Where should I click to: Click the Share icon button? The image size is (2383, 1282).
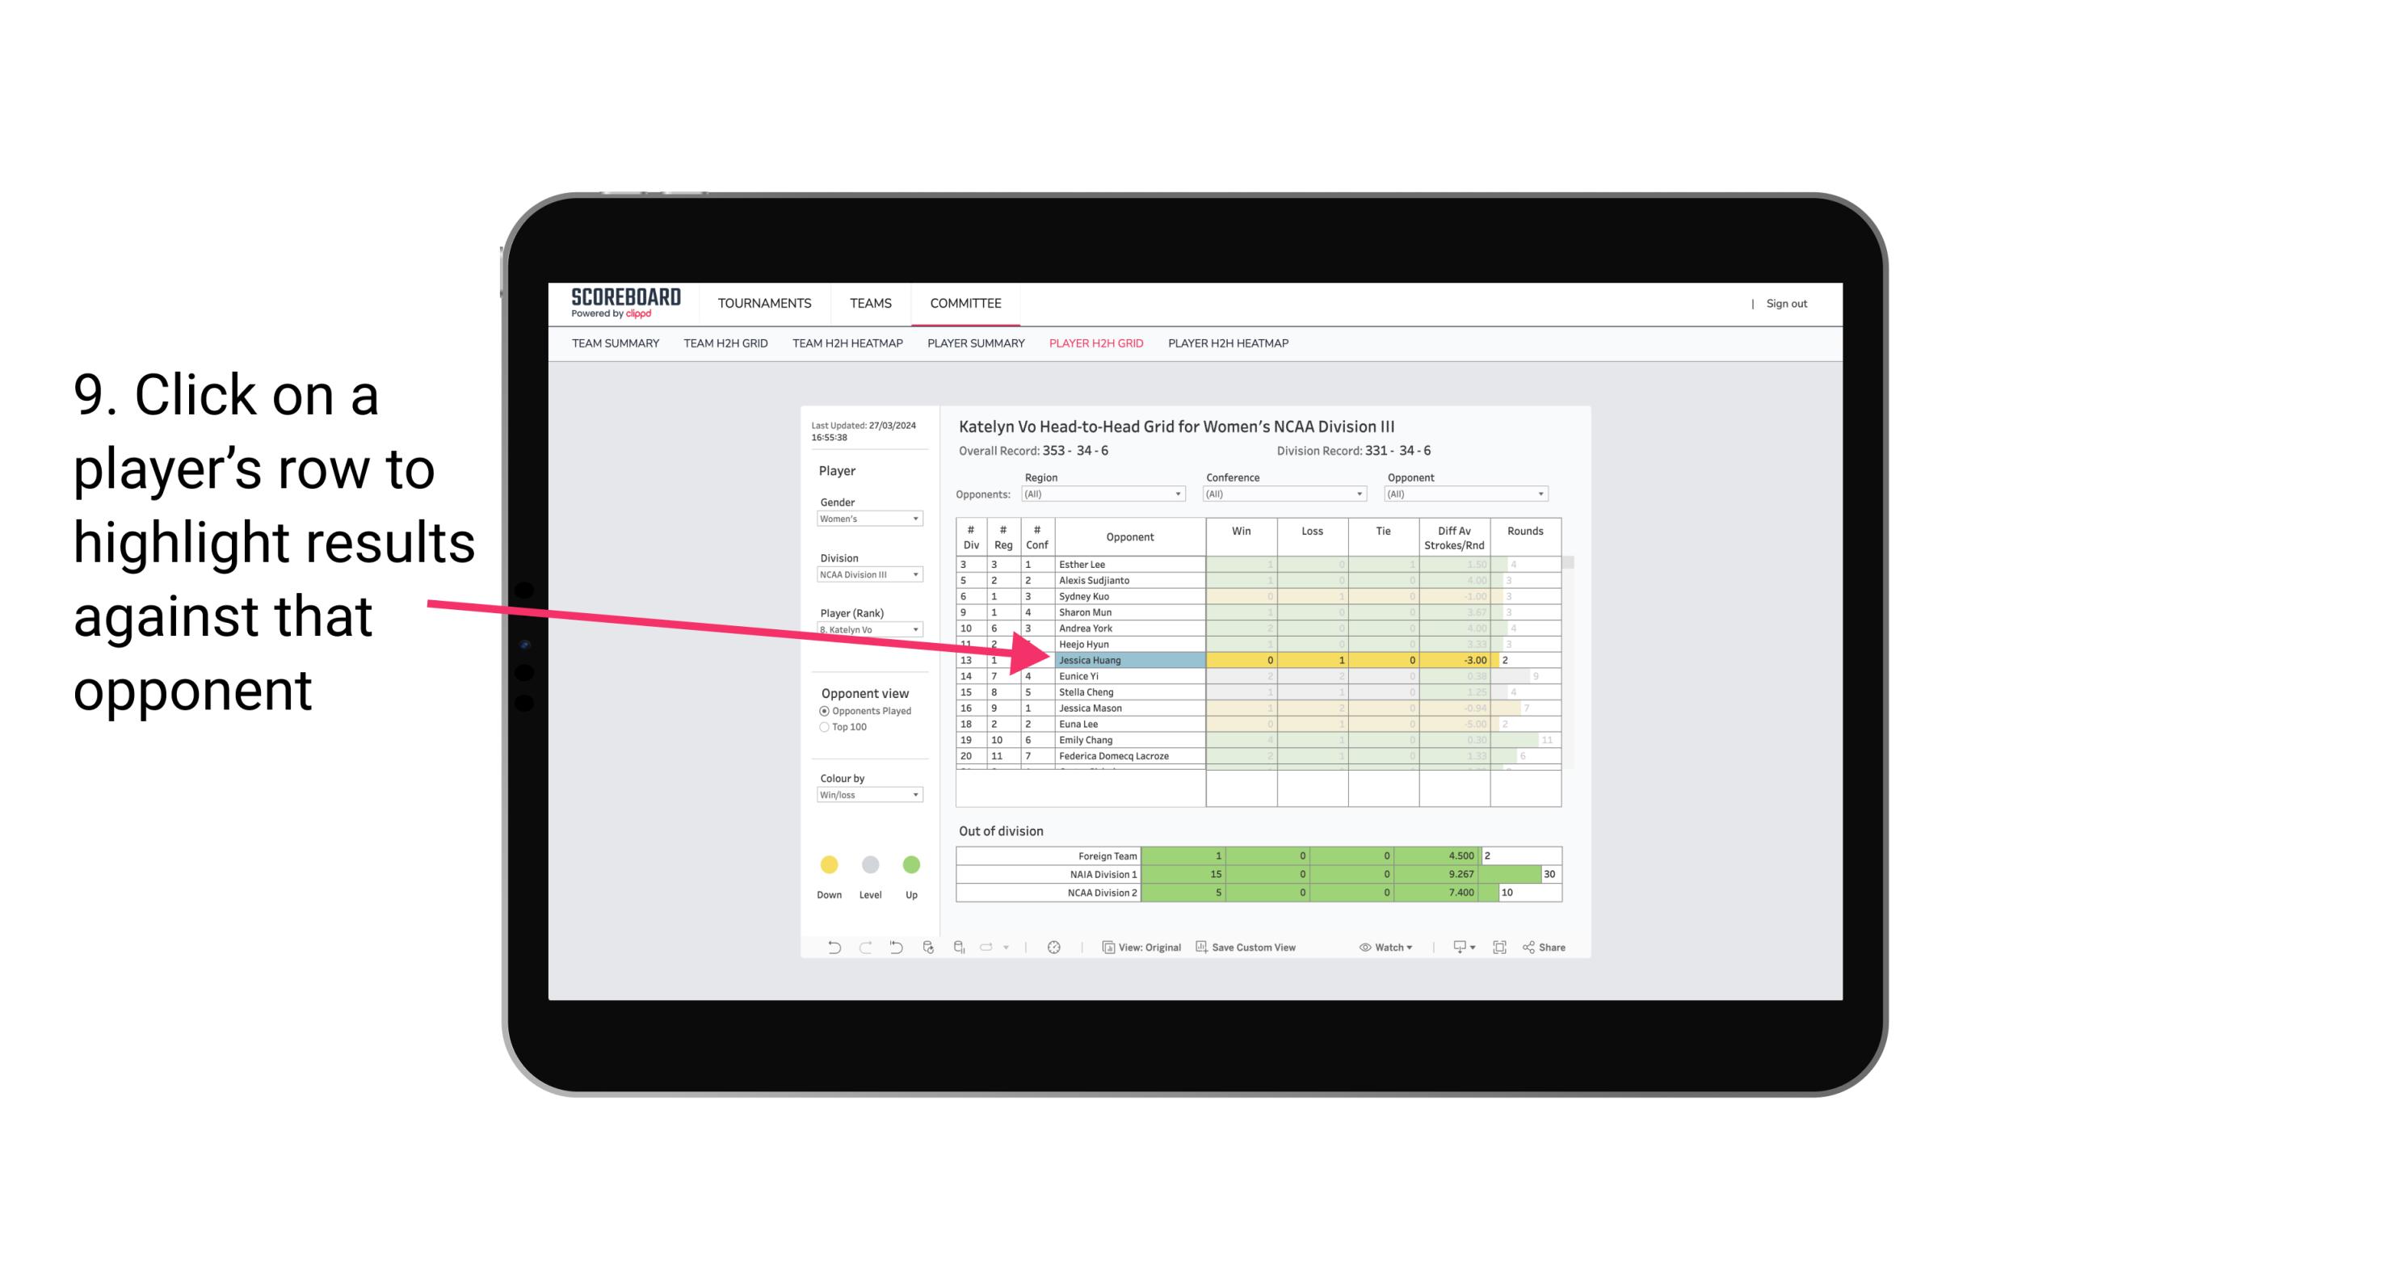[x=1549, y=948]
